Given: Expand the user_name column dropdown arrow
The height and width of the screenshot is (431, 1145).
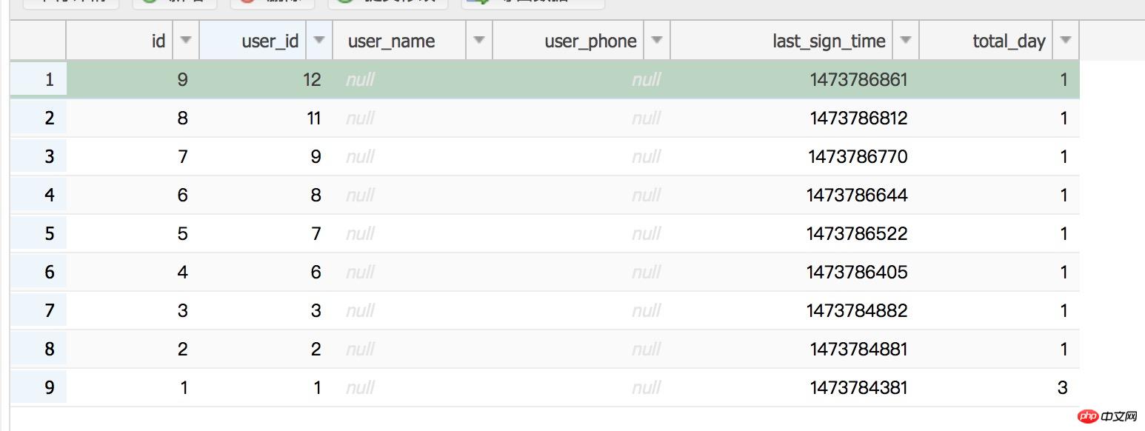Looking at the screenshot, I should click(x=479, y=41).
